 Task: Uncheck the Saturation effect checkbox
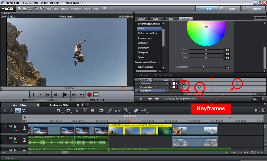139,83
